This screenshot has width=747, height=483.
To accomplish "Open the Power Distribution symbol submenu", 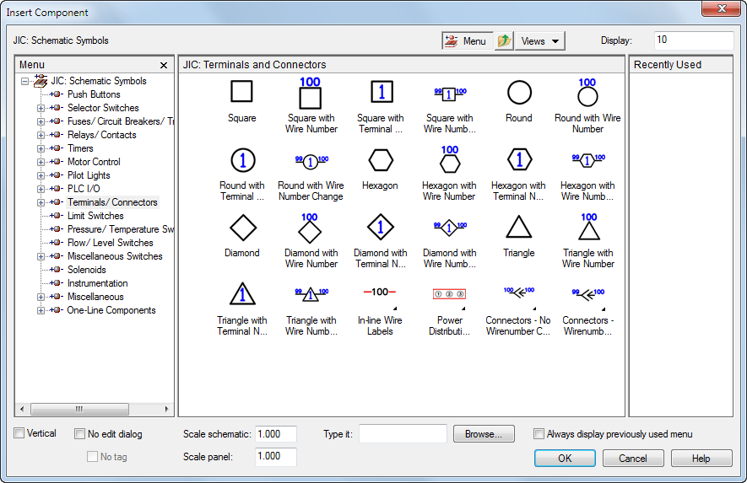I will tap(450, 294).
